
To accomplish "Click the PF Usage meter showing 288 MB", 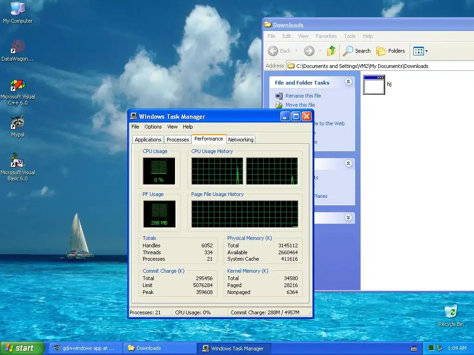I will click(x=159, y=214).
